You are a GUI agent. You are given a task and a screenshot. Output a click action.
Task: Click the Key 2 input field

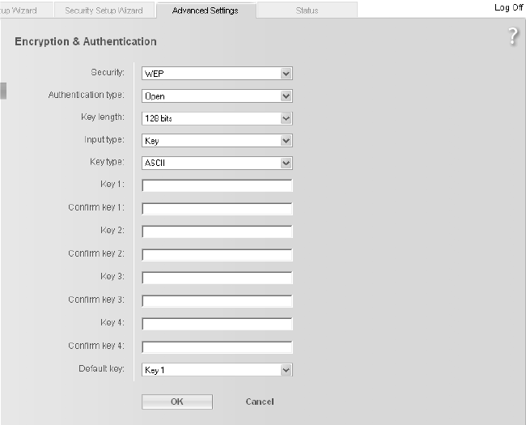[x=216, y=232]
